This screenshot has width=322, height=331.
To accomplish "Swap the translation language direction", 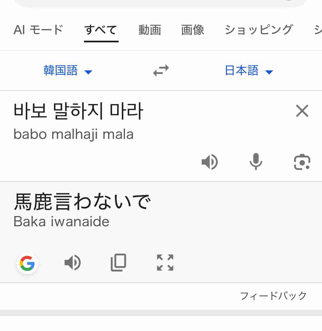I will tap(161, 71).
